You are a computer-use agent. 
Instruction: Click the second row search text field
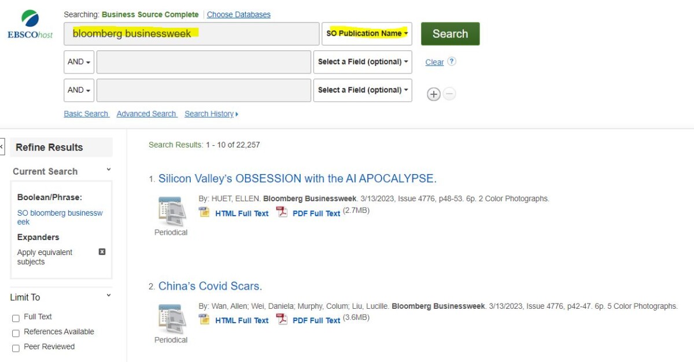coord(204,62)
